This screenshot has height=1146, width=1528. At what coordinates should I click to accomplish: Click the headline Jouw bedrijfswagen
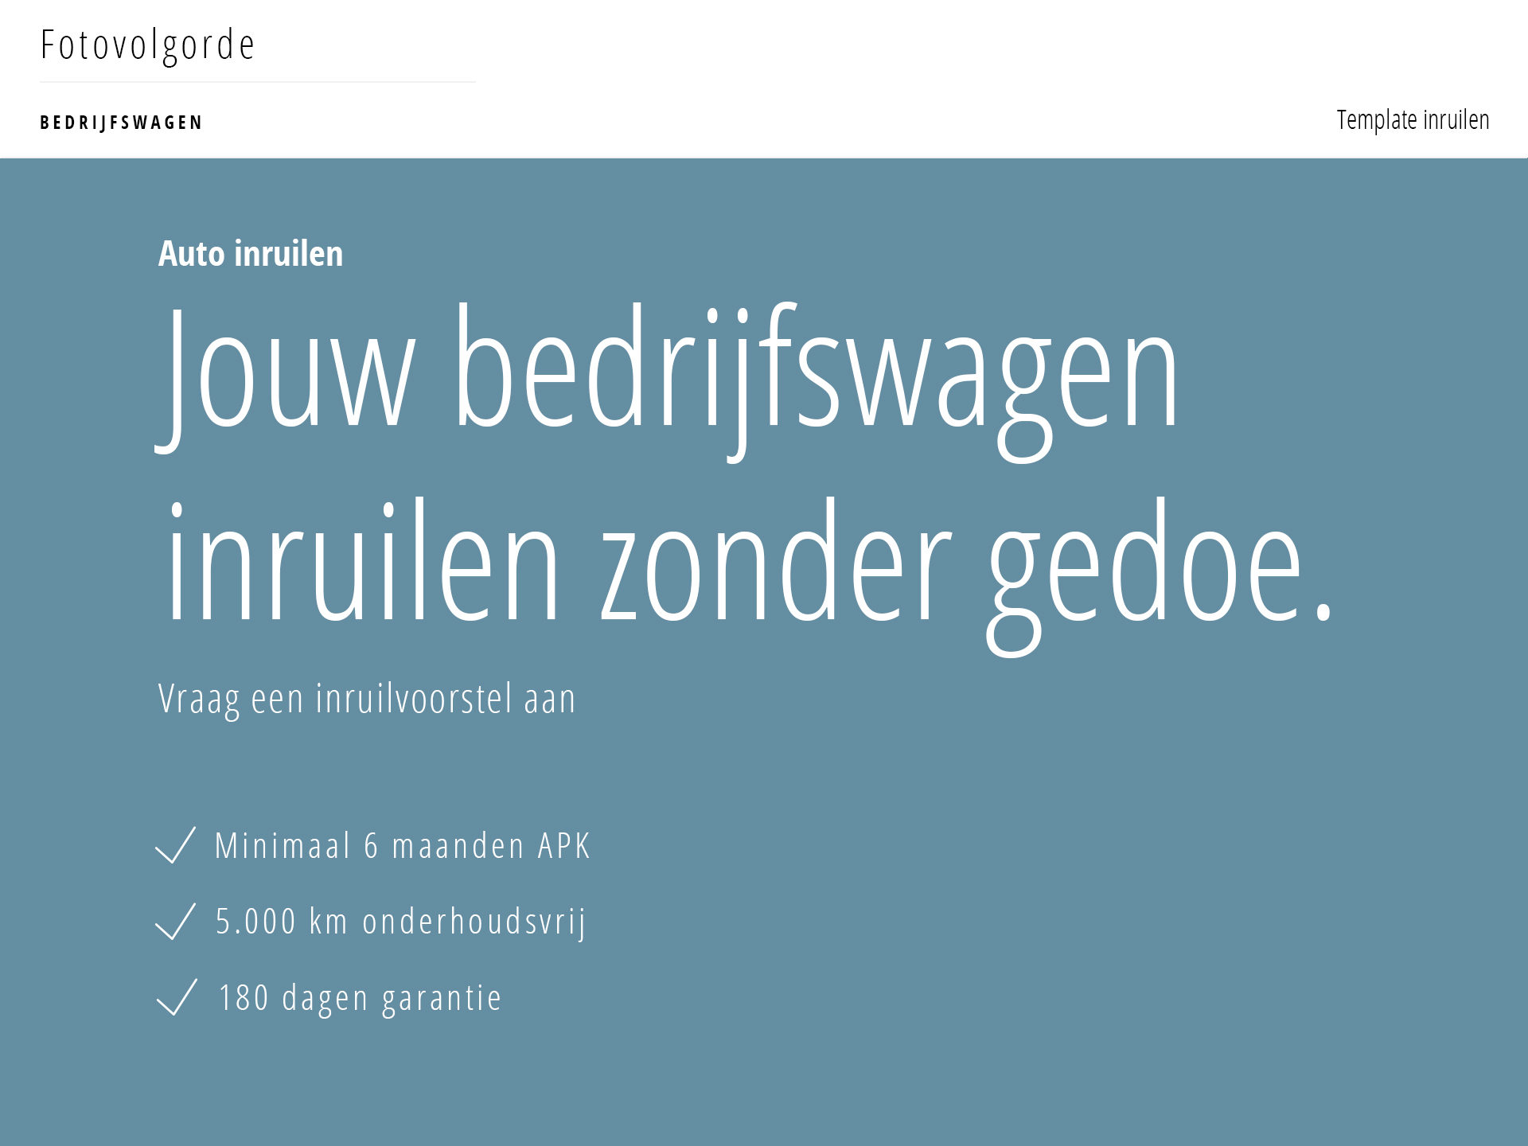[x=666, y=382]
